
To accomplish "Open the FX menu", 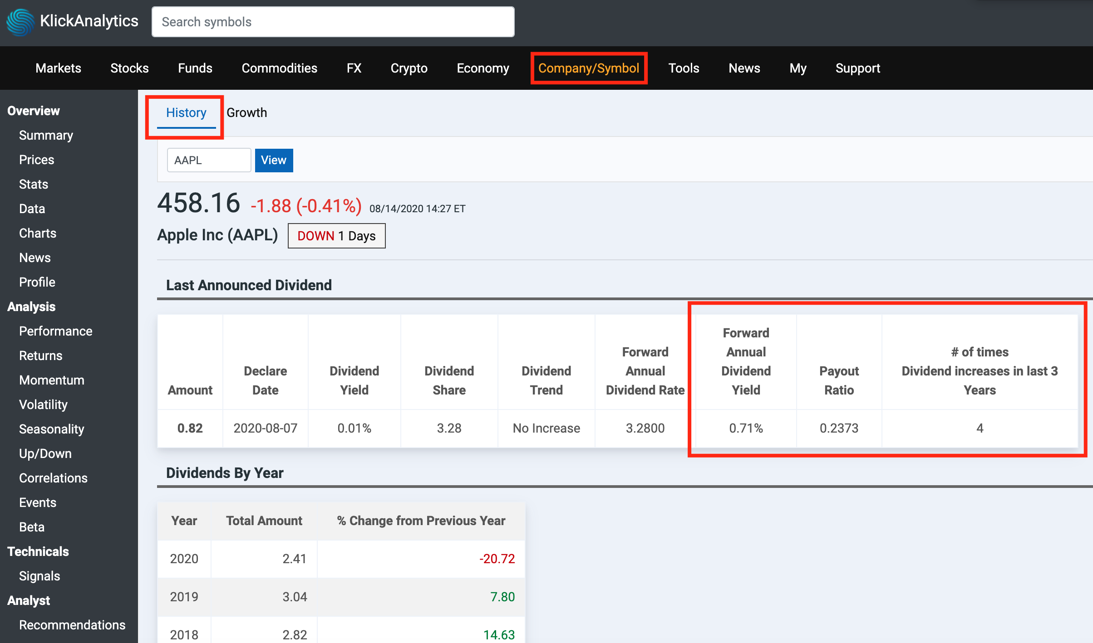I will tap(354, 68).
